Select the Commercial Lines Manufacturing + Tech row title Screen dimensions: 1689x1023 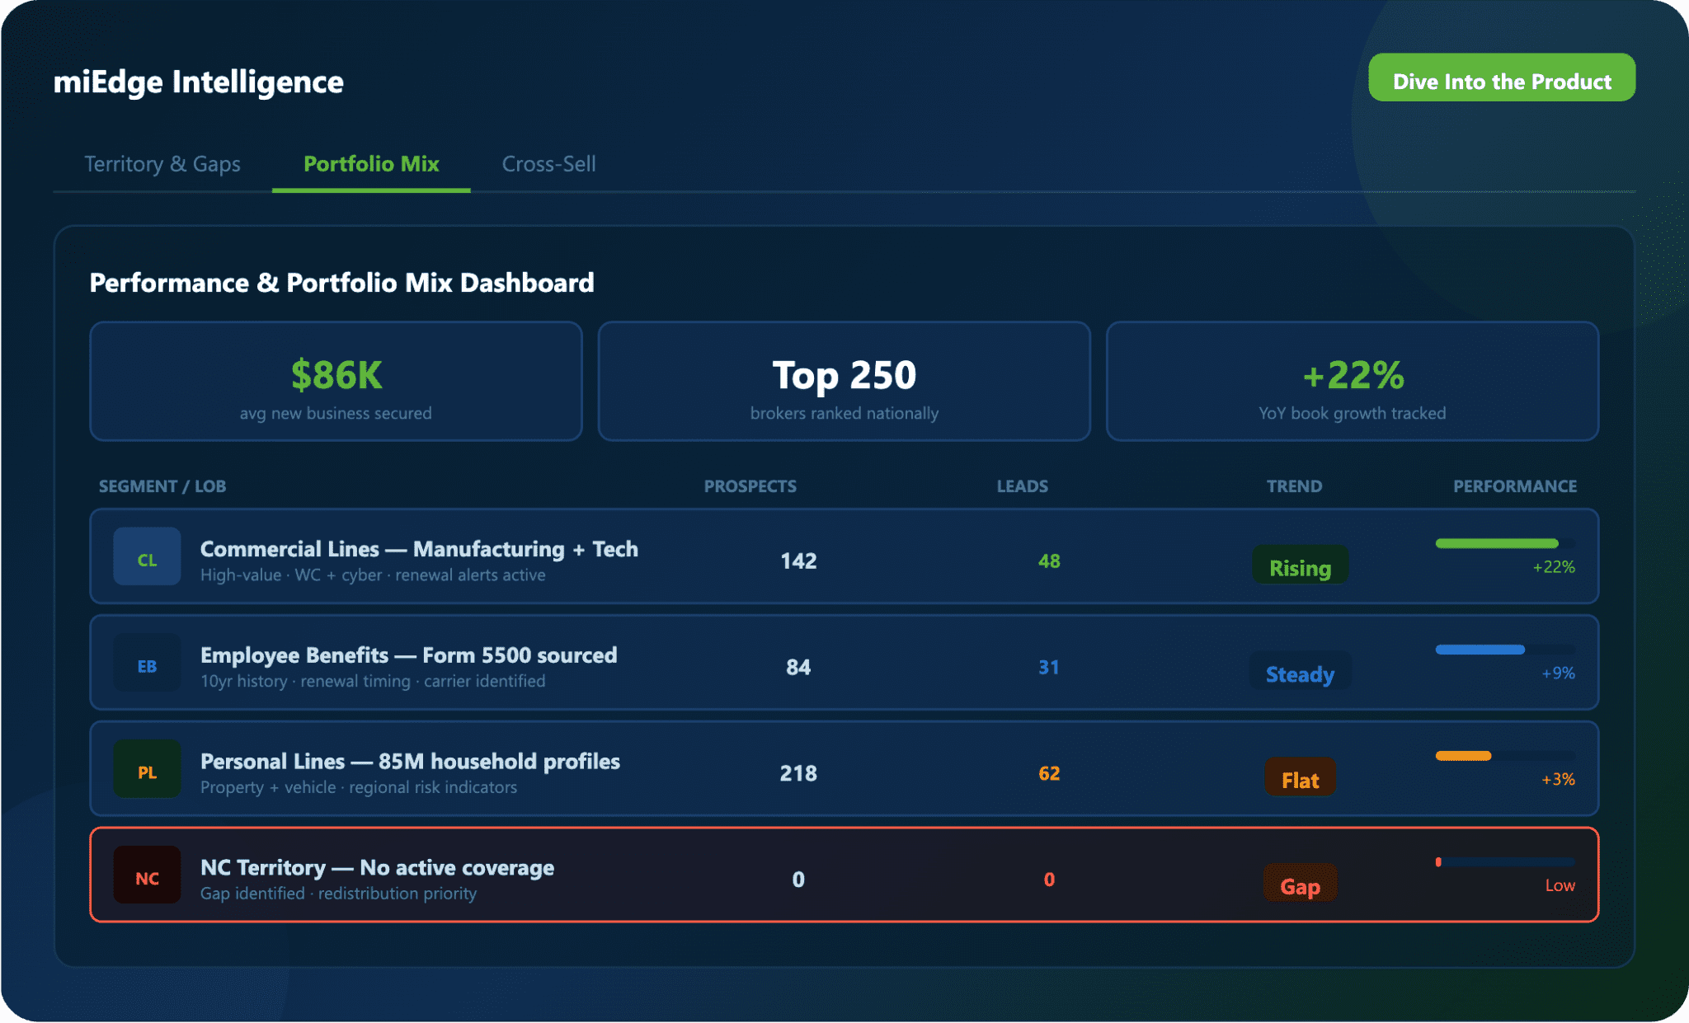coord(419,549)
